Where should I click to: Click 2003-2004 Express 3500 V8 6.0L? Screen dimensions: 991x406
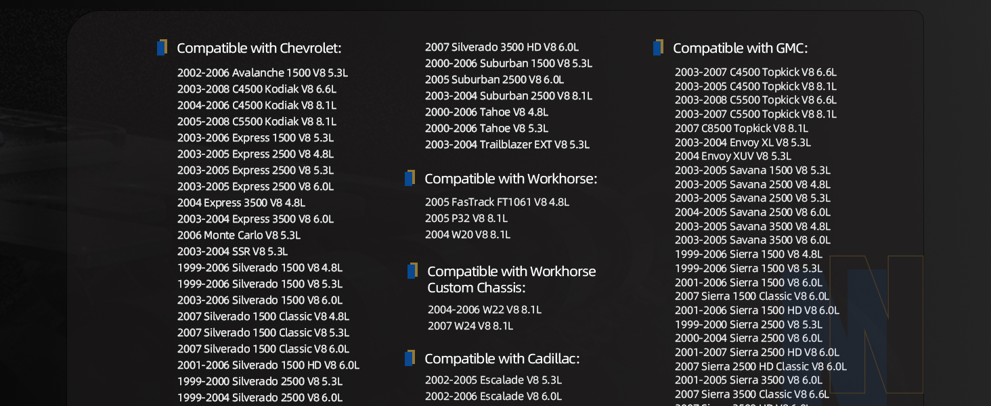(x=256, y=219)
